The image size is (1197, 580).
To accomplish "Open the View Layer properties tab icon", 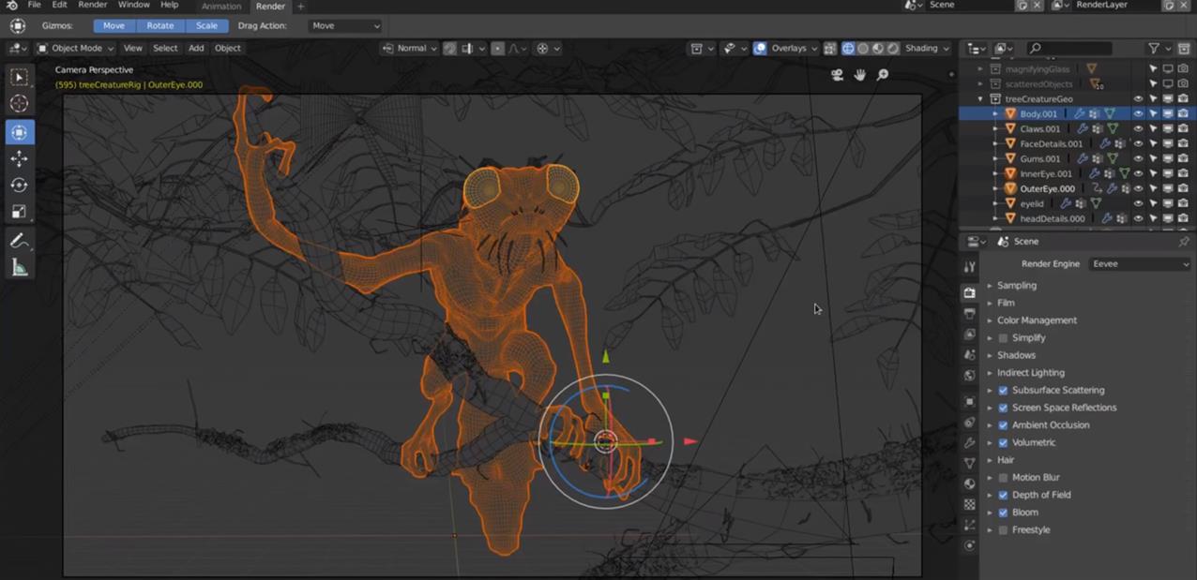I will point(970,335).
